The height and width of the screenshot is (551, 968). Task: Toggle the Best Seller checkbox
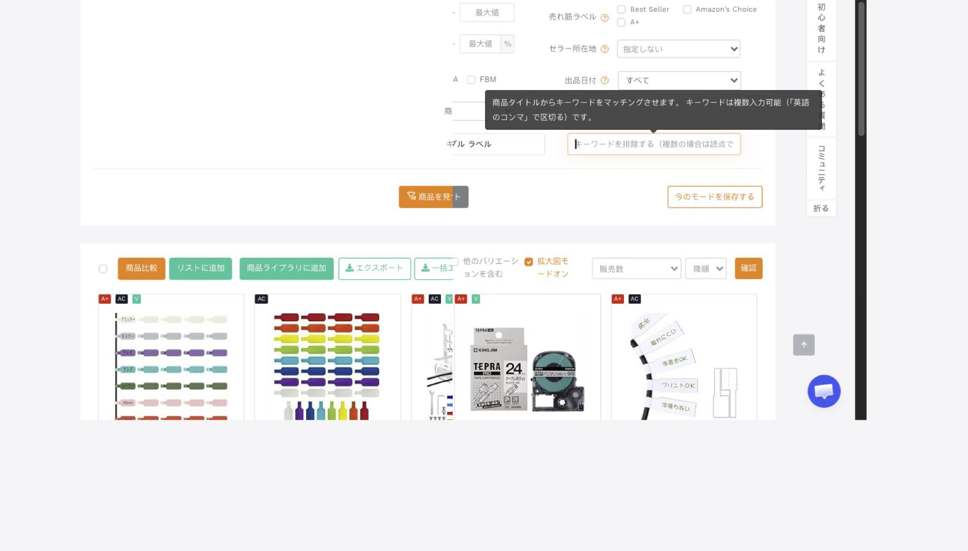click(621, 9)
